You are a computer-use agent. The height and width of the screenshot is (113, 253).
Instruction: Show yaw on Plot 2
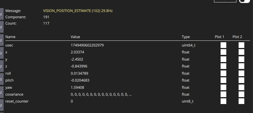point(241,87)
